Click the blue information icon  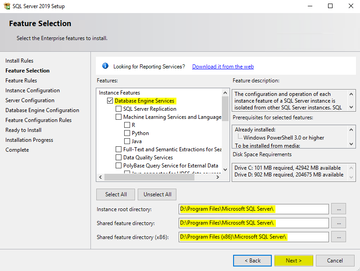(x=105, y=66)
